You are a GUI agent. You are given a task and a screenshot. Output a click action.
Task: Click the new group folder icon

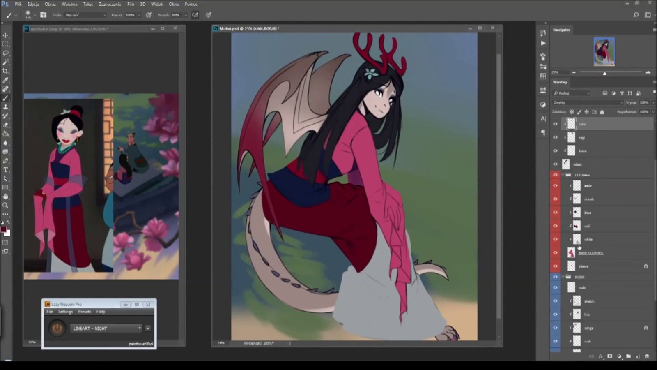pyautogui.click(x=628, y=356)
